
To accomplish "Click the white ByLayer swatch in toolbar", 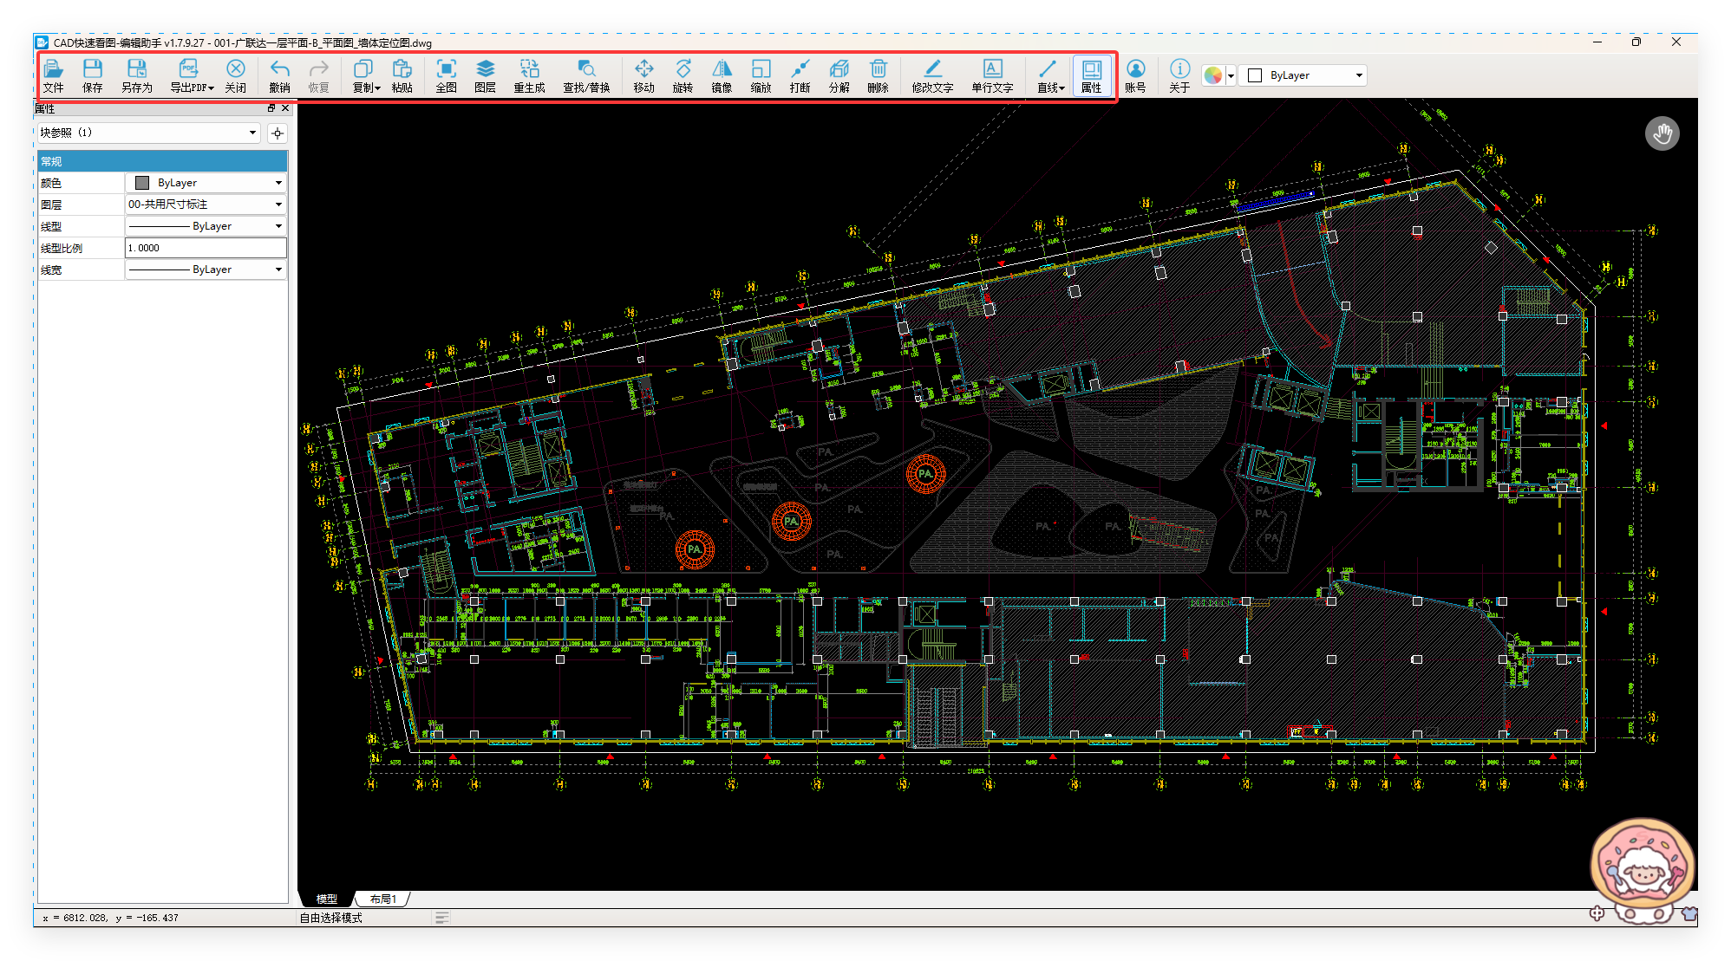I will [1254, 75].
